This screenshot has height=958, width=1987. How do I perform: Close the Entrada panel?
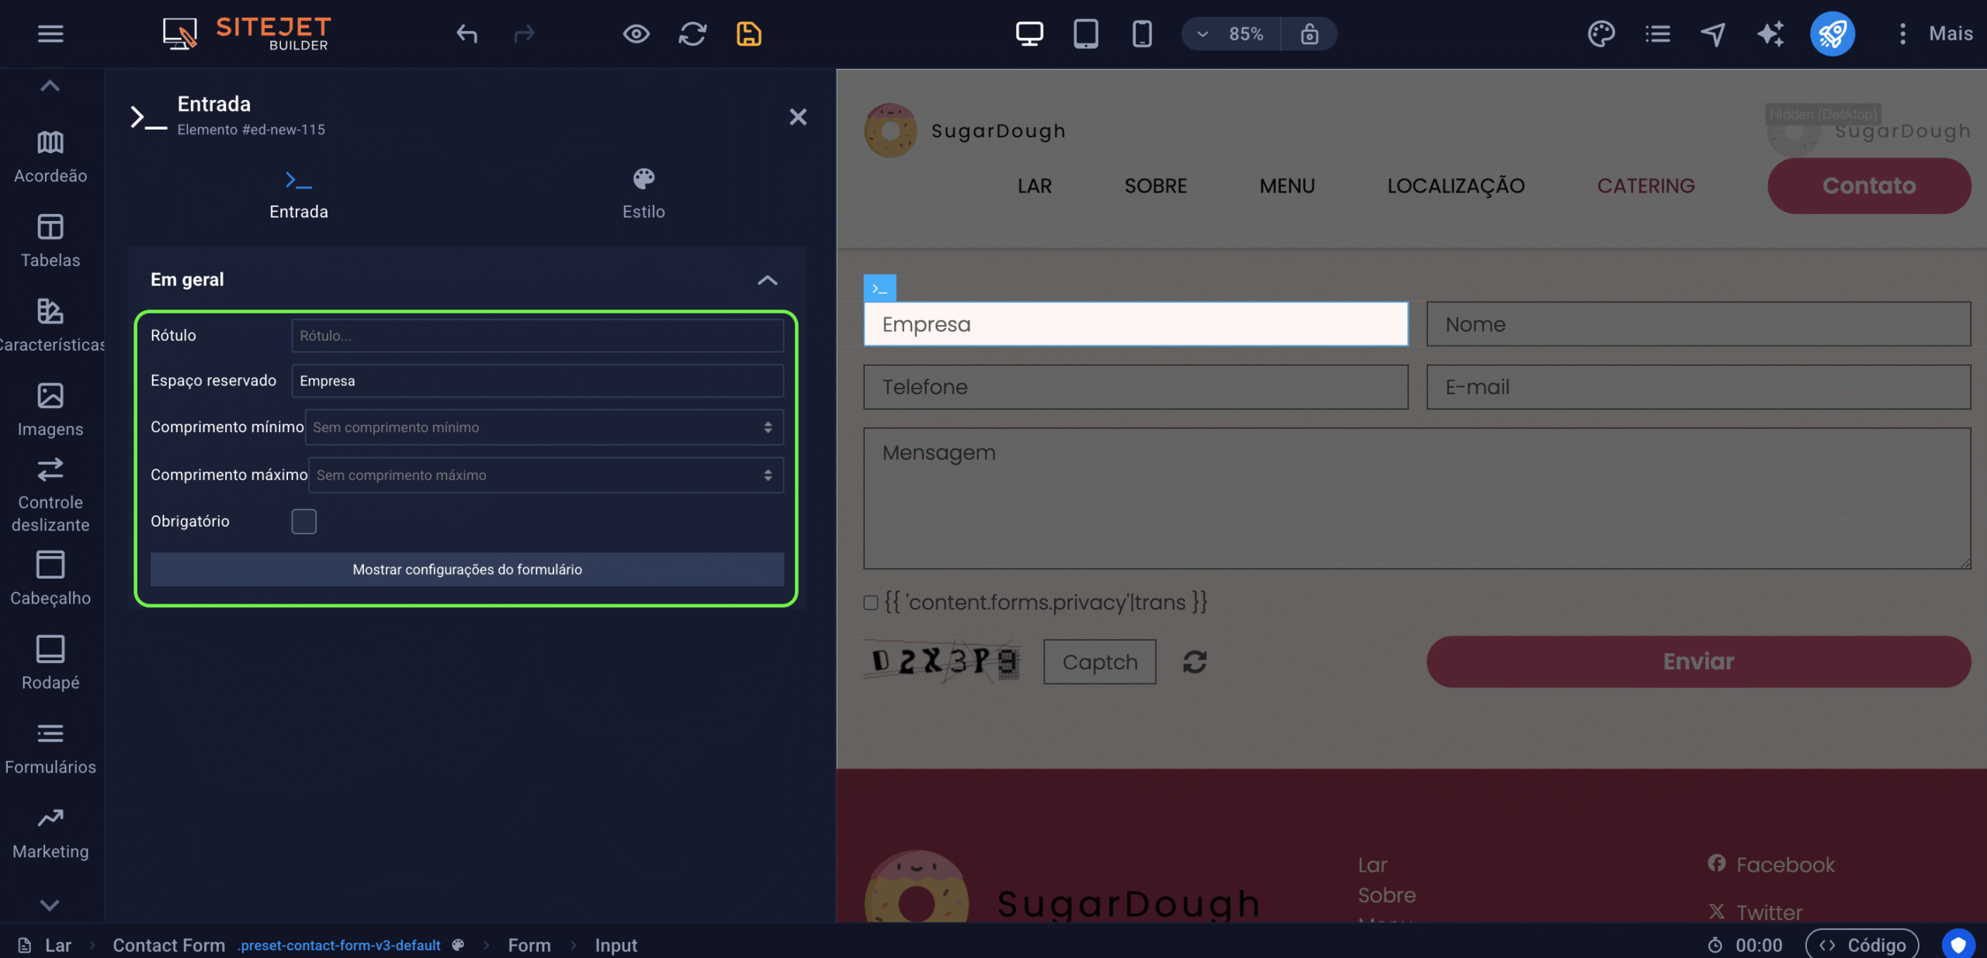798,117
